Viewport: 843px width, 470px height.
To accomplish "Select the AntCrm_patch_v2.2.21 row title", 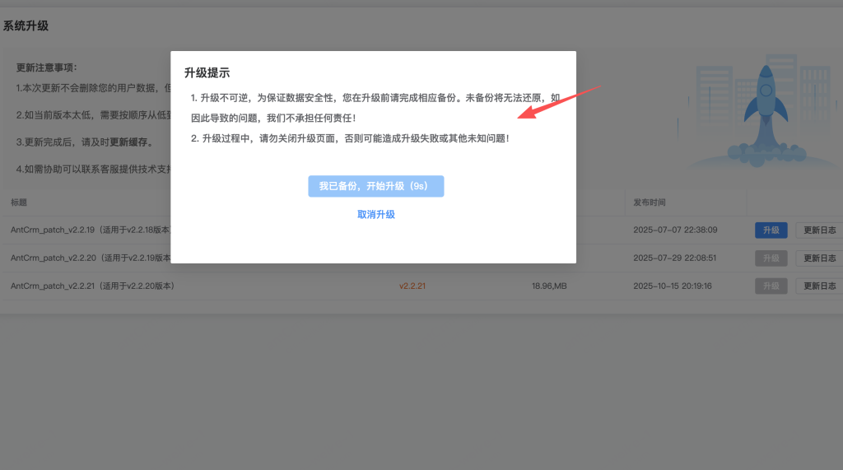I will tap(92, 286).
